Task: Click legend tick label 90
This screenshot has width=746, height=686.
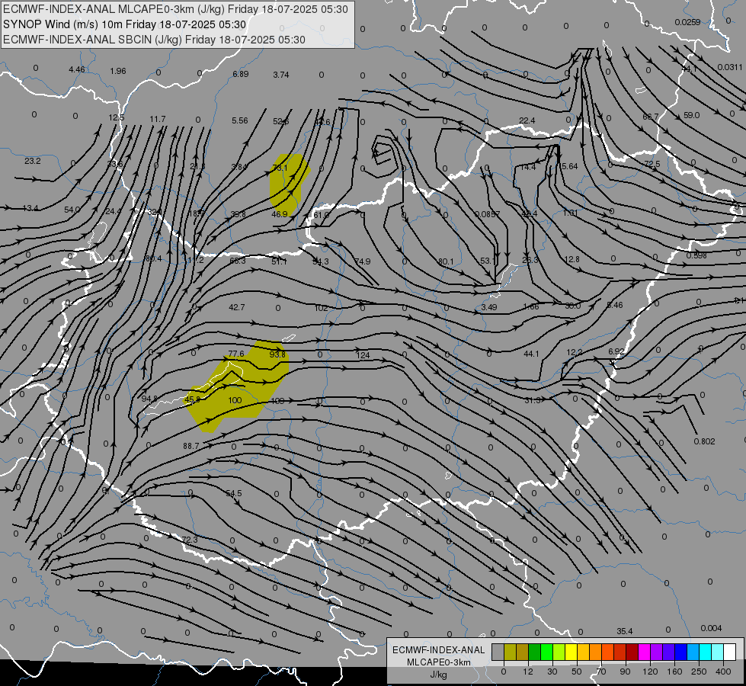Action: click(625, 672)
